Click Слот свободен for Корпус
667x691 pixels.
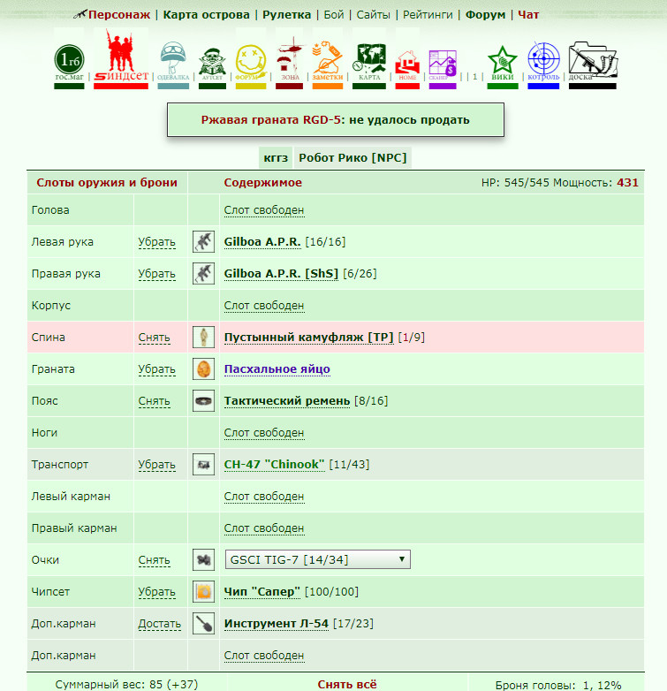click(x=264, y=306)
